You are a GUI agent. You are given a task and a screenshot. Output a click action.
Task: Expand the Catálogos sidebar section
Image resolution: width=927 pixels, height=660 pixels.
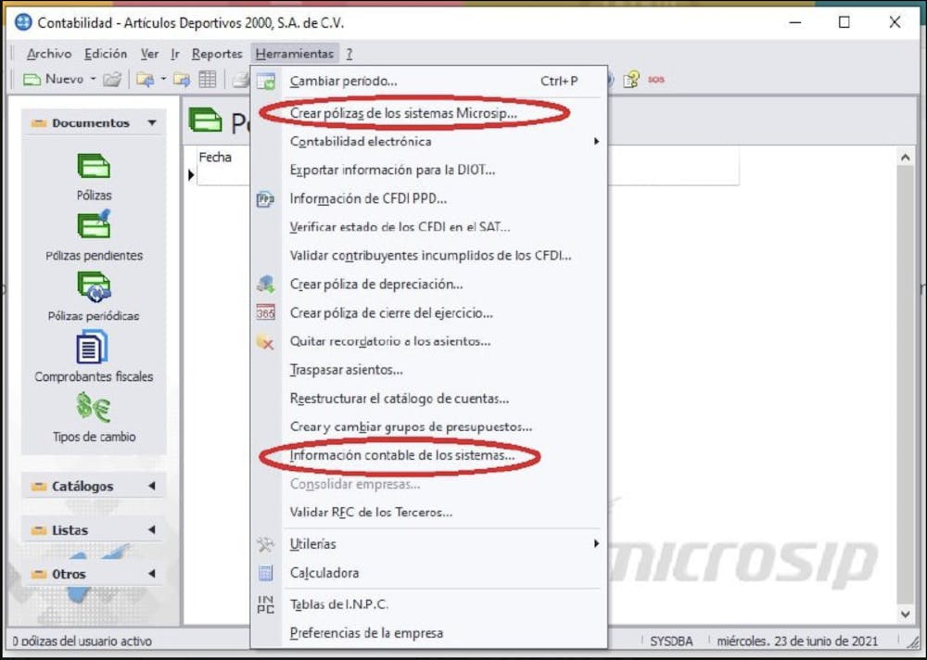152,486
